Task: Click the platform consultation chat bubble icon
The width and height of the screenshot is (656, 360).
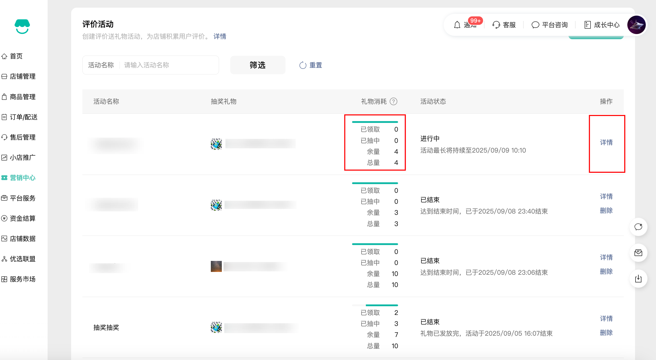Action: coord(535,25)
